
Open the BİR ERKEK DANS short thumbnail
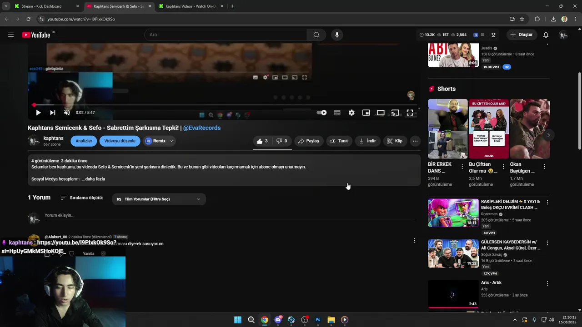[x=447, y=129]
